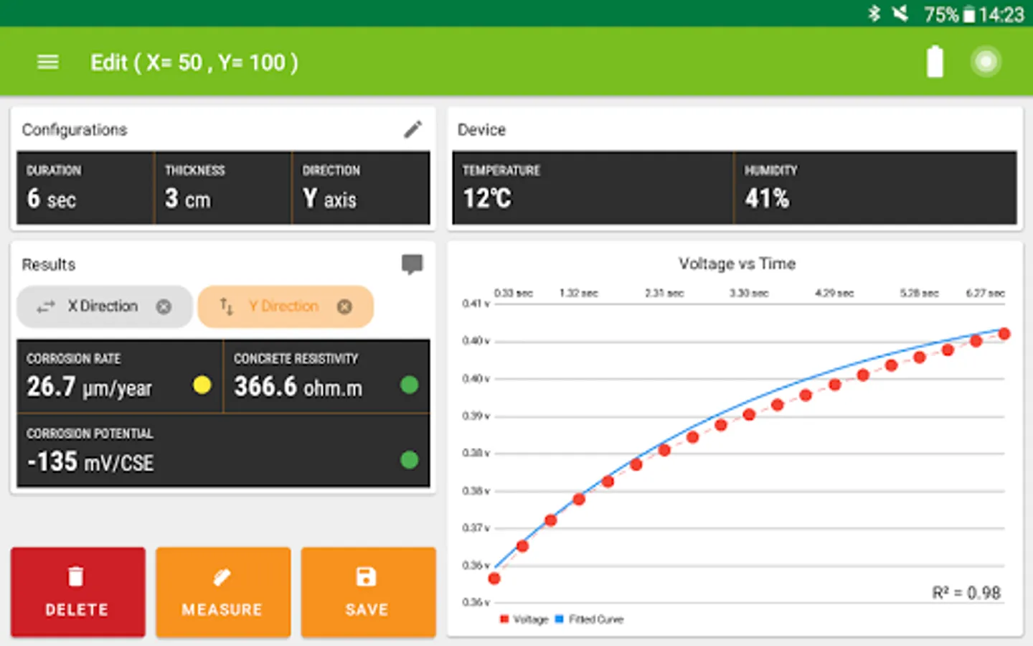Open results comment bubble icon
This screenshot has width=1033, height=646.
[x=412, y=264]
